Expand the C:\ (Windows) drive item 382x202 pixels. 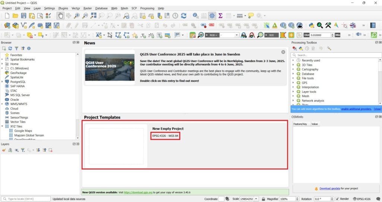click(x=2, y=68)
